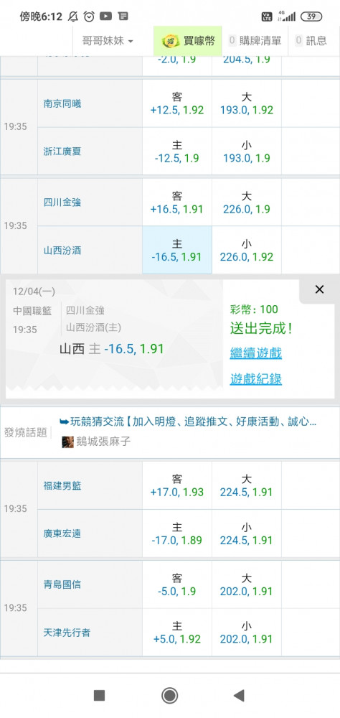Tap the YouTube notification icon in status bar
The width and height of the screenshot is (340, 718).
105,17
